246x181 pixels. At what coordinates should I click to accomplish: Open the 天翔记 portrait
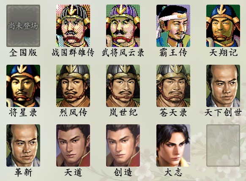pos(223,26)
